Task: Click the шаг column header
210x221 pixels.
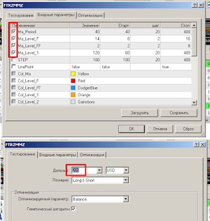Action: click(x=145, y=25)
